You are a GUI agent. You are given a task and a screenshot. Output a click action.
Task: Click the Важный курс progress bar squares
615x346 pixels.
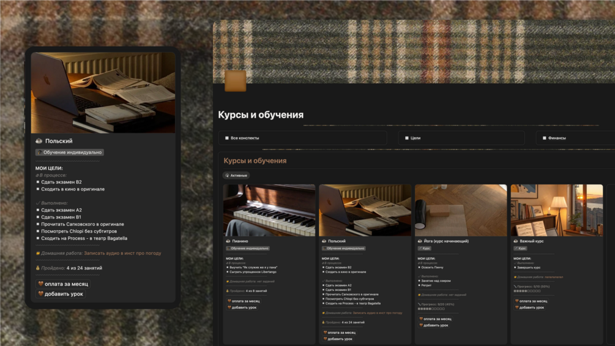point(527,291)
